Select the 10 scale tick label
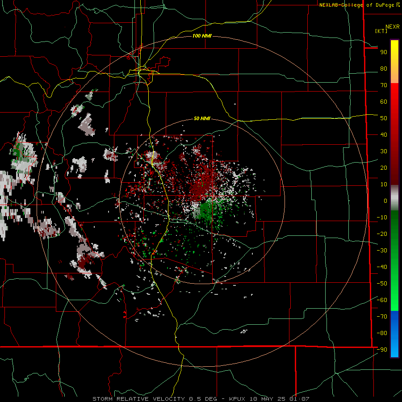Screen dimensions: 402x402 click(x=384, y=184)
